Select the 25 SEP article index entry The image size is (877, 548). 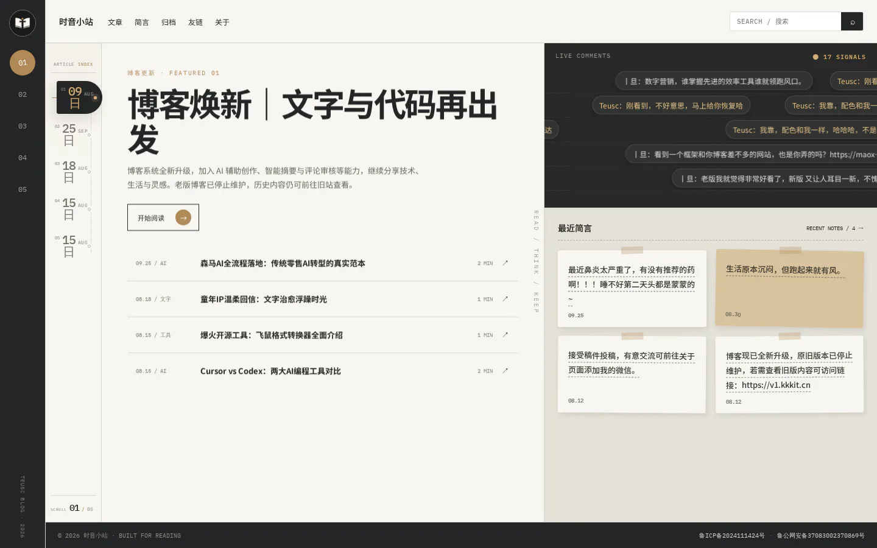coord(73,135)
